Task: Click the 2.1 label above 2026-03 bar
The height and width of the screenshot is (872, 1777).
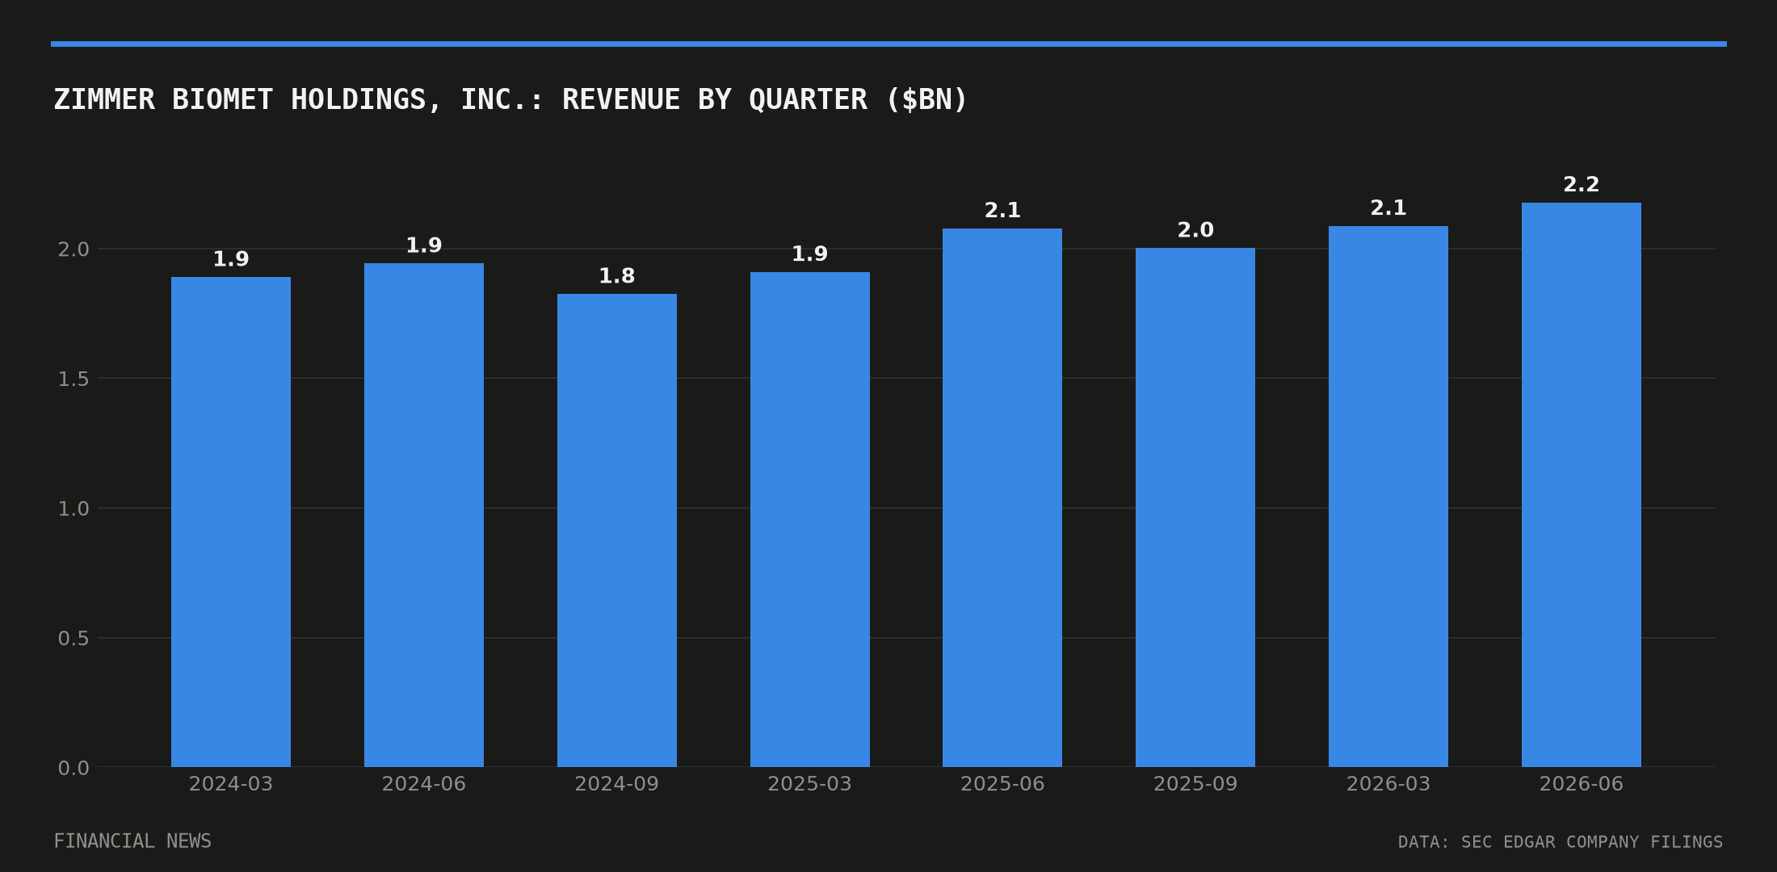Action: (1388, 208)
